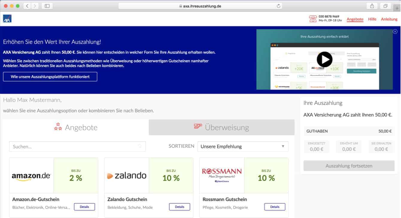Click the phone number 030 8878 9669
This screenshot has height=218, width=401.
[329, 16]
